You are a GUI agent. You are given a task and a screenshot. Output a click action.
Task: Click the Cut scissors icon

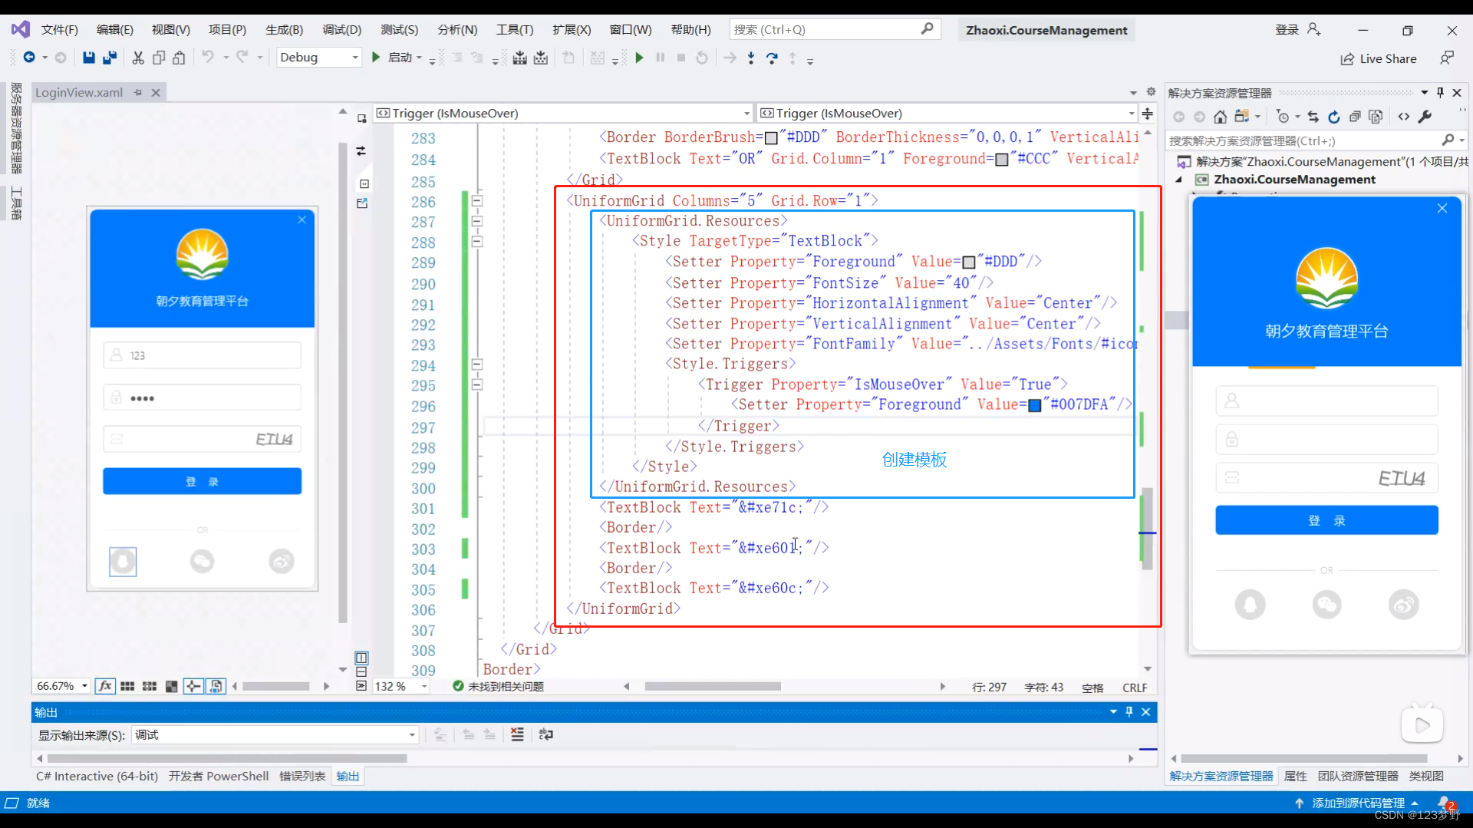click(x=138, y=58)
